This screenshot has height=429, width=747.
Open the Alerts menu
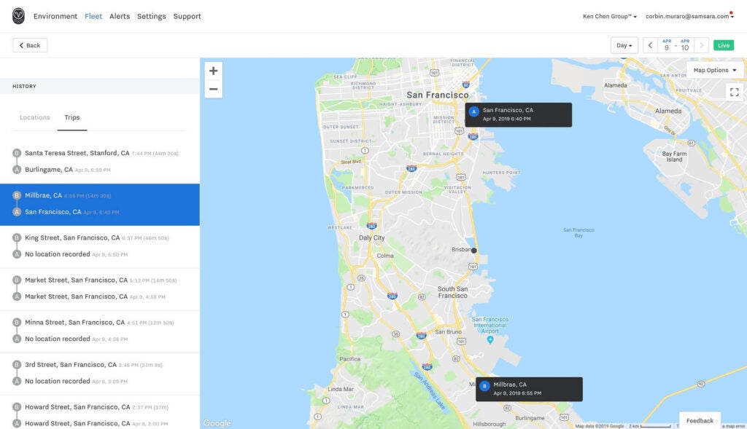(119, 15)
